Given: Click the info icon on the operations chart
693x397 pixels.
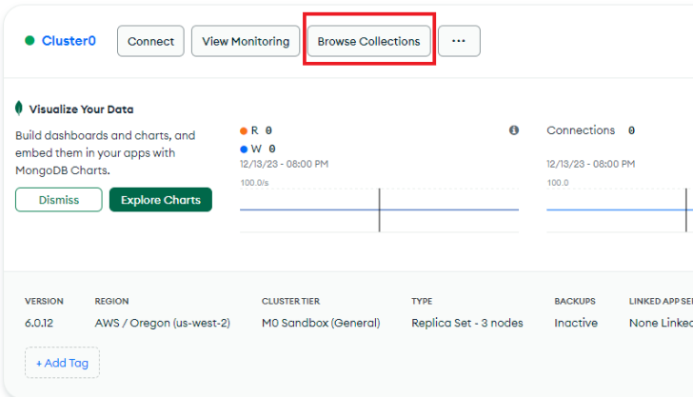Looking at the screenshot, I should (514, 130).
